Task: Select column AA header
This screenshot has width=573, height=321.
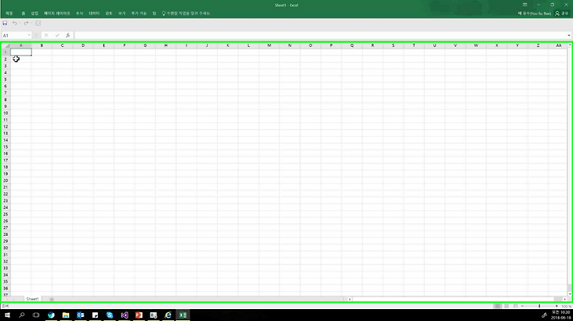Action: (x=559, y=45)
